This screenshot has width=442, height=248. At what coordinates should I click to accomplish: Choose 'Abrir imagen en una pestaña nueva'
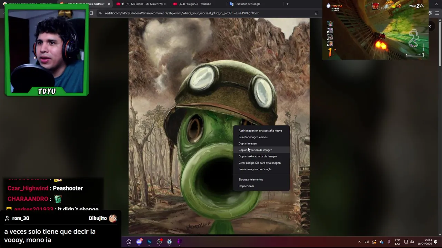(x=261, y=131)
